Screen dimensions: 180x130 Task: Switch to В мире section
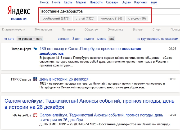(138, 30)
